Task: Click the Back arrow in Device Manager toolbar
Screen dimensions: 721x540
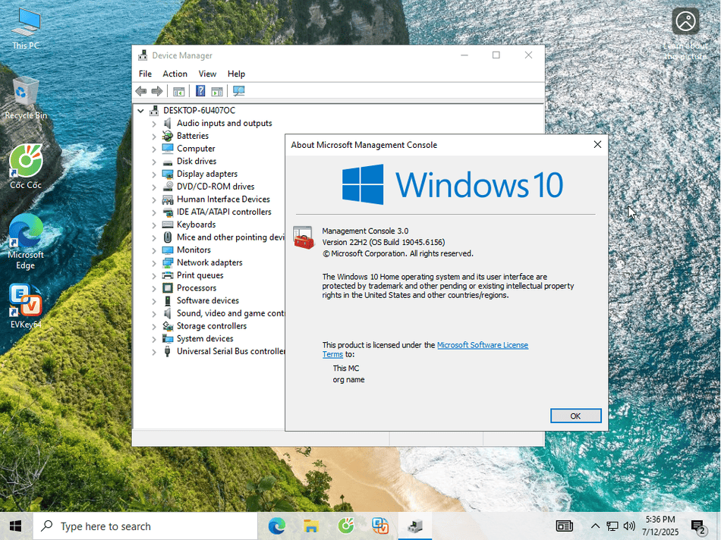Action: [141, 91]
